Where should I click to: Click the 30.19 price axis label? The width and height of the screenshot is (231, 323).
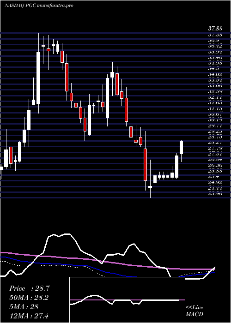point(215,120)
